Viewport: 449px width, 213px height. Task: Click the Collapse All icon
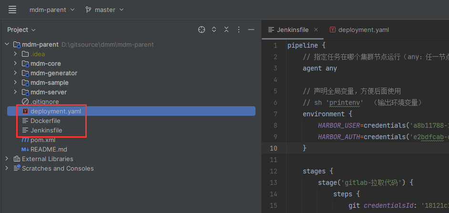point(226,30)
